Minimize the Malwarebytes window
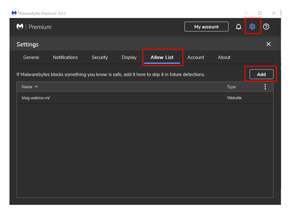290x214 pixels. tap(246, 13)
